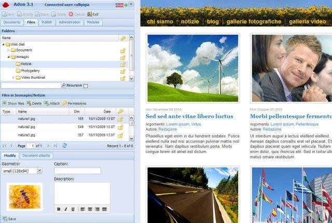Click Permissions in the files toolbar

pos(74,103)
